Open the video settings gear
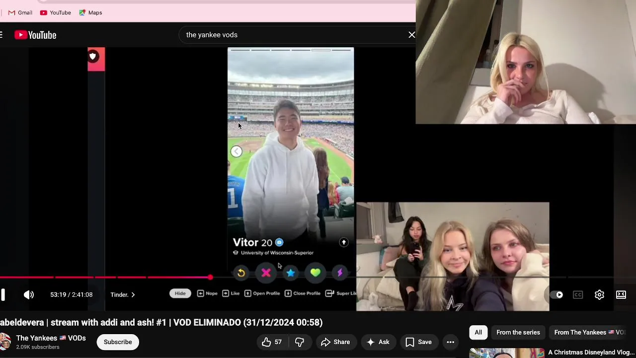The height and width of the screenshot is (358, 636). point(600,295)
